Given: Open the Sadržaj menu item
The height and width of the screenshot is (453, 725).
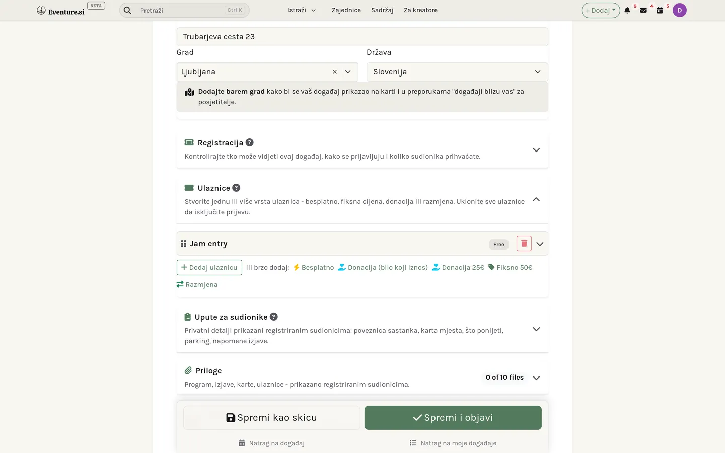Looking at the screenshot, I should 382,10.
